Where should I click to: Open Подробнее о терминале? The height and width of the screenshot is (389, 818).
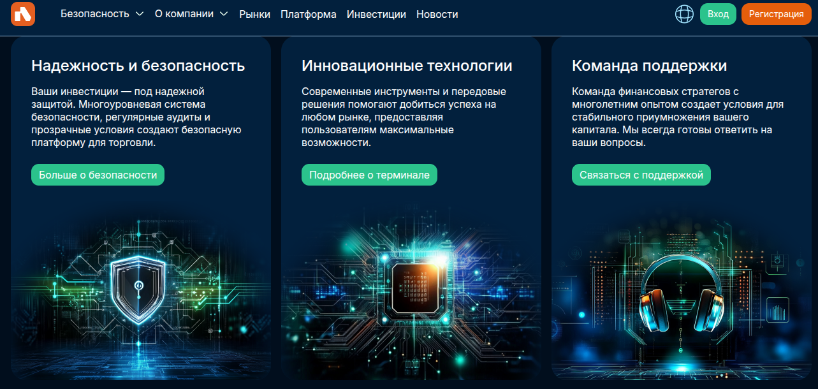[x=369, y=175]
